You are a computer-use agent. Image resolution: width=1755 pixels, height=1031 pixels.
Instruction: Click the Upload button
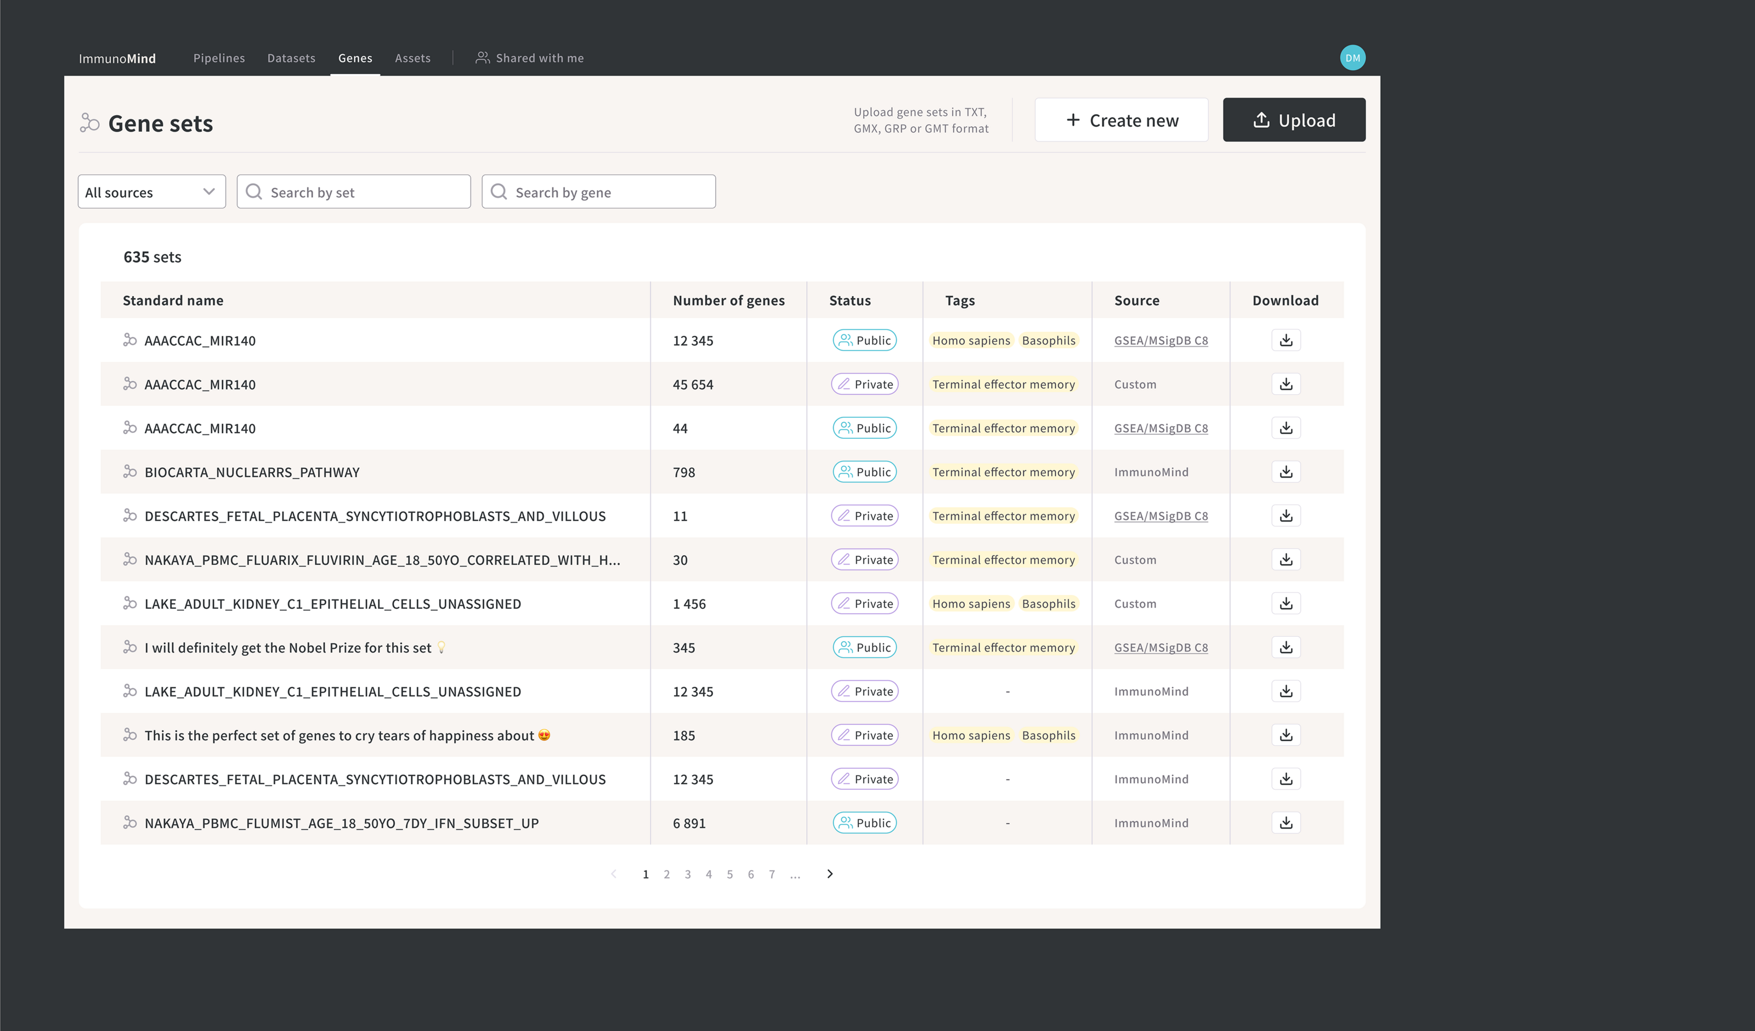(x=1293, y=120)
